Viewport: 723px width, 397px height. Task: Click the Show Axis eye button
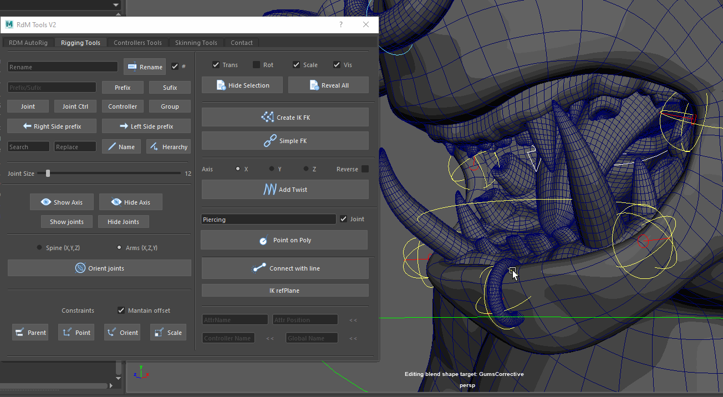(x=62, y=202)
